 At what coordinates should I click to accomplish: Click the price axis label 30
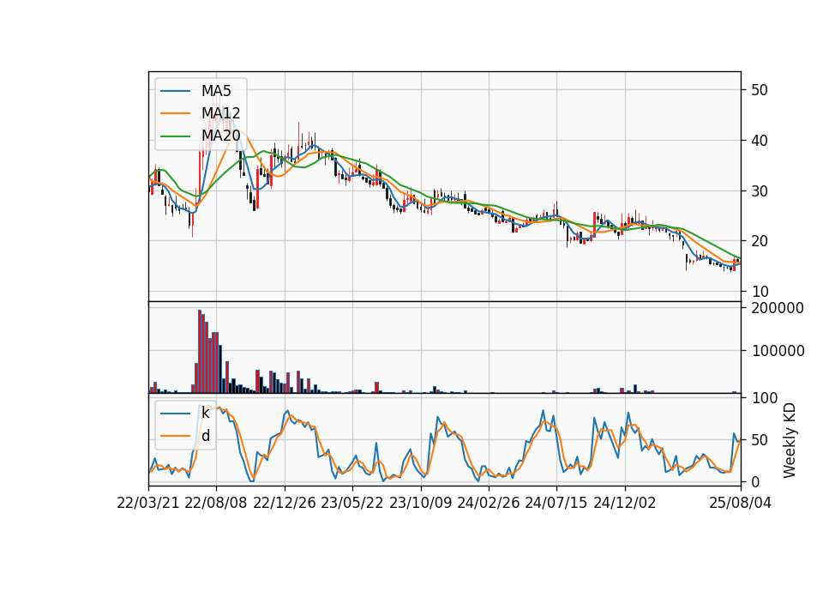tap(760, 191)
